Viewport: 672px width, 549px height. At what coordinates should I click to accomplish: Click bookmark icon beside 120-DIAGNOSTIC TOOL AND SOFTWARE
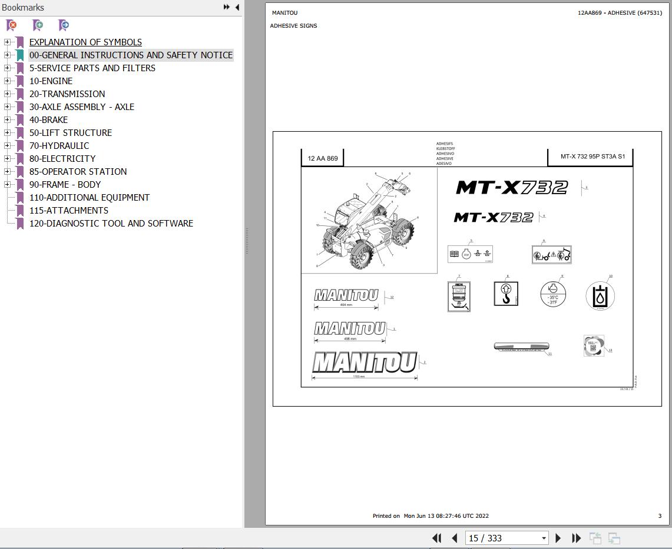coord(19,224)
